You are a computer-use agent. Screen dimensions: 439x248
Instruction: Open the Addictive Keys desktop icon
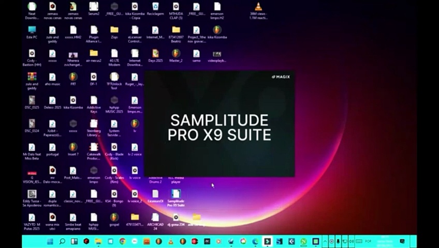[x=94, y=100]
